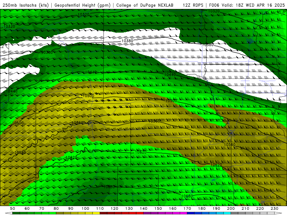Click the 'College of DuPage NEXLAB' label

145,5
